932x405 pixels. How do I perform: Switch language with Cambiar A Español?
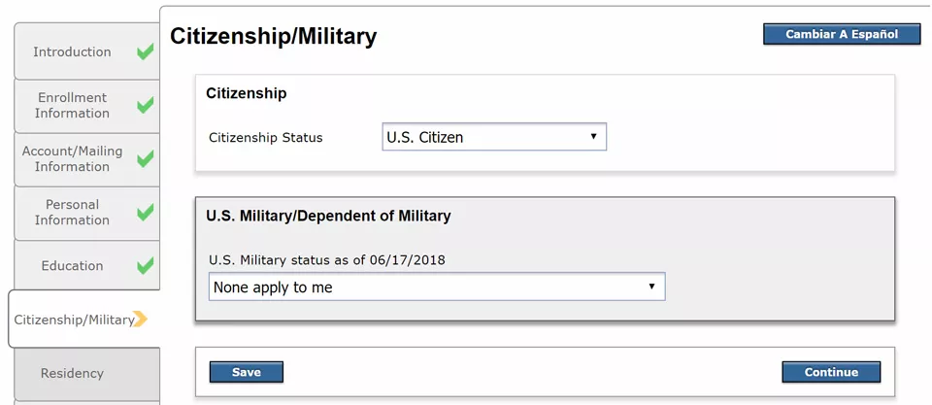click(x=842, y=35)
